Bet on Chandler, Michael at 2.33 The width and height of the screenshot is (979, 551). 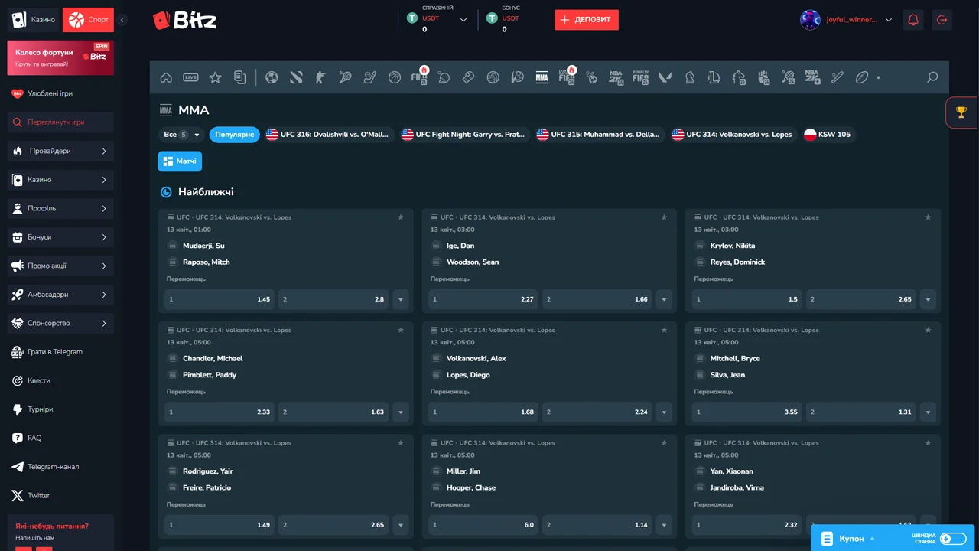(x=220, y=412)
